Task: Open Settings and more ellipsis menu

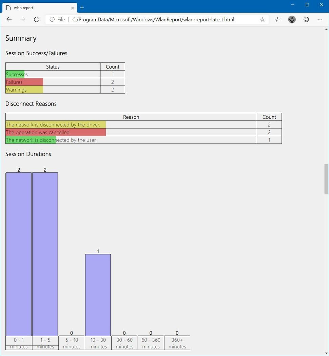Action: (x=320, y=19)
